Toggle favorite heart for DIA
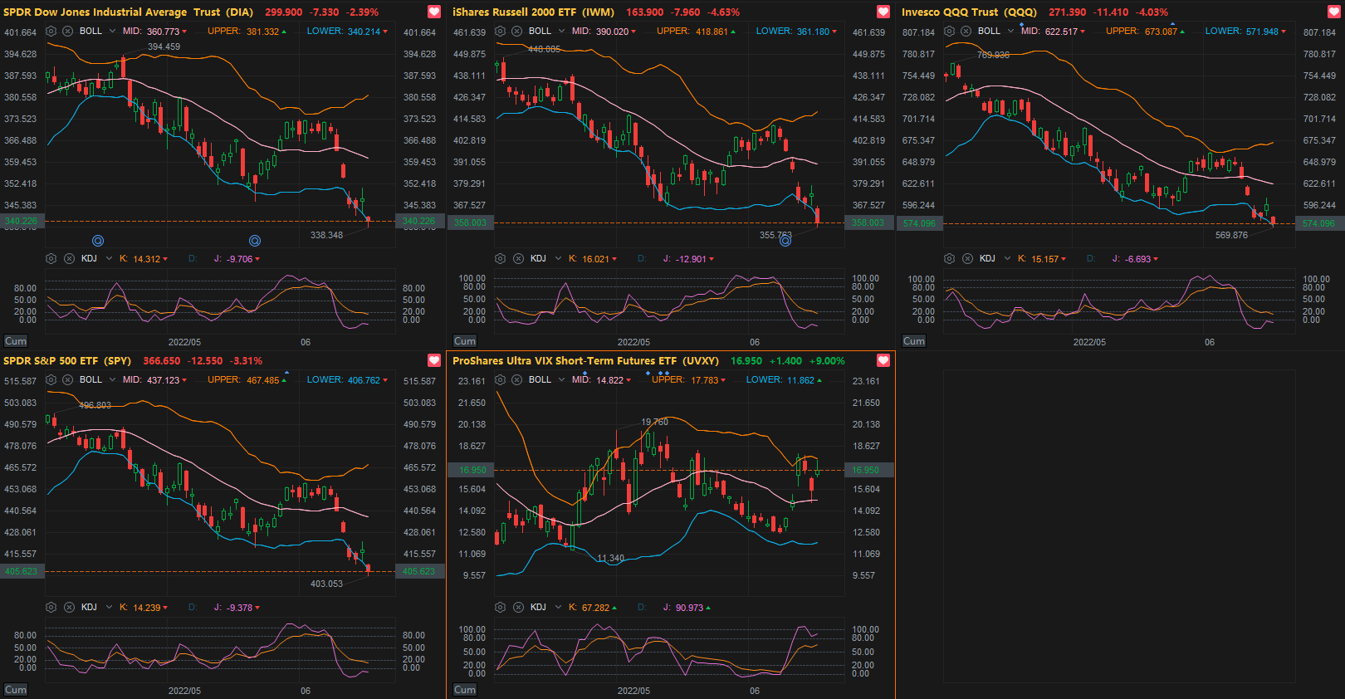 (x=433, y=12)
